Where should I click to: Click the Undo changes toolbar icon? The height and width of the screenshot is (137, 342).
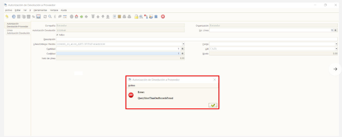[7, 17]
